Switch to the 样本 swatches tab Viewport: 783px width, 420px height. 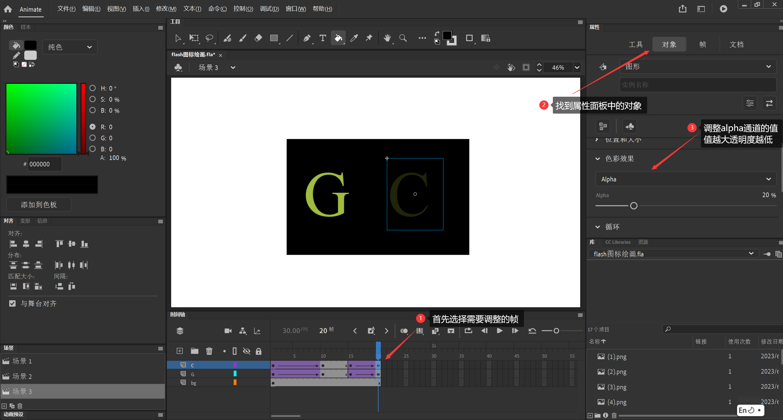point(26,27)
